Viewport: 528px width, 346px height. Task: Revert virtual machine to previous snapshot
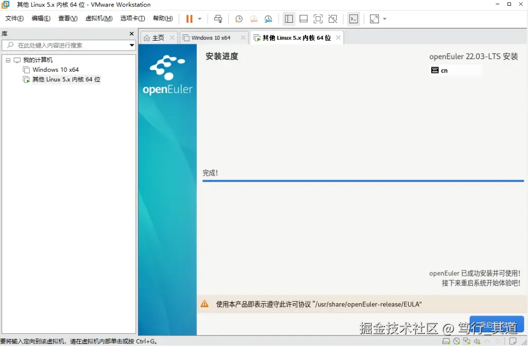click(x=254, y=19)
